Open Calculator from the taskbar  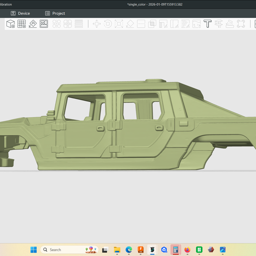(176, 250)
